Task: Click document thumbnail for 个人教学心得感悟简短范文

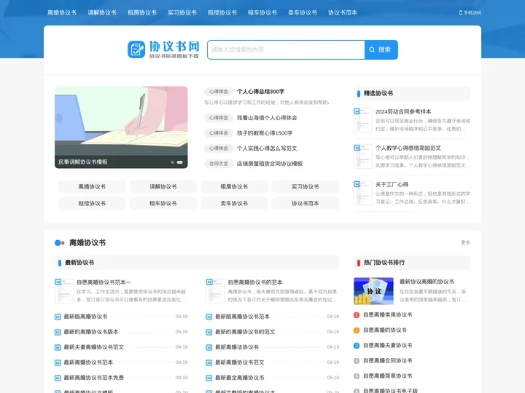Action: [x=362, y=156]
